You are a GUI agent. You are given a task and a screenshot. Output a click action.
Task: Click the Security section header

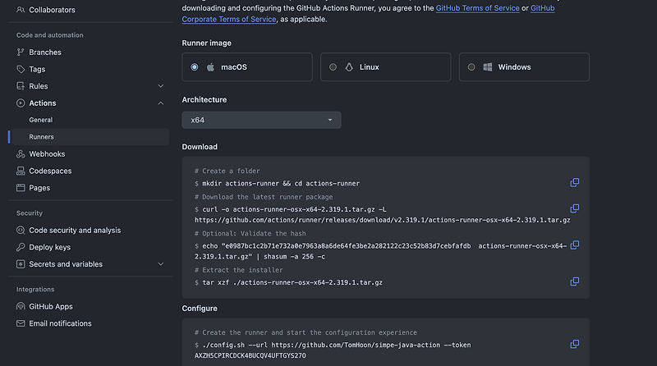coord(30,213)
